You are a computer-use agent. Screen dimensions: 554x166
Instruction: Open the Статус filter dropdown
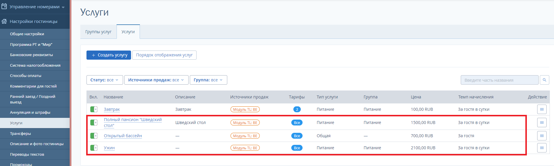[104, 80]
